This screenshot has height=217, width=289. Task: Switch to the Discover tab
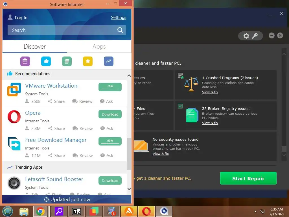pos(35,47)
